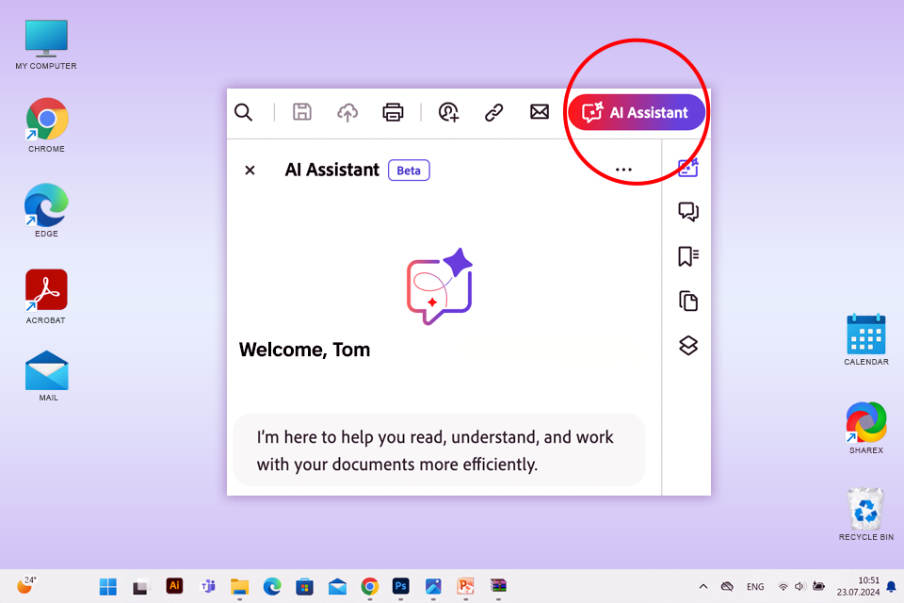Share with others via add-person icon
This screenshot has width=904, height=603.
pyautogui.click(x=448, y=112)
